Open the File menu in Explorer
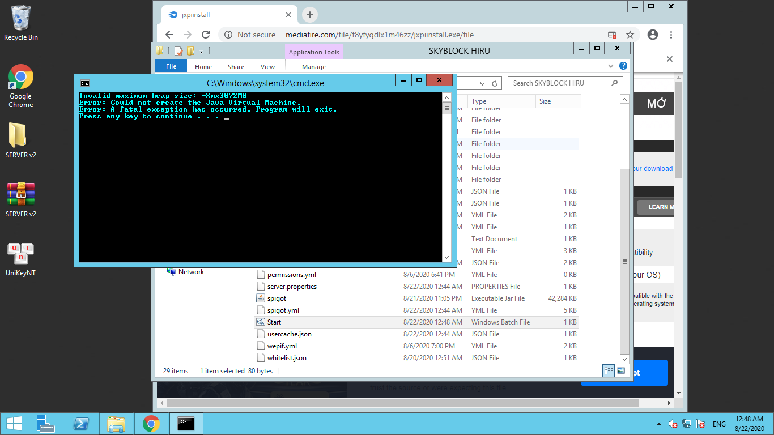The width and height of the screenshot is (774, 435). (x=171, y=66)
